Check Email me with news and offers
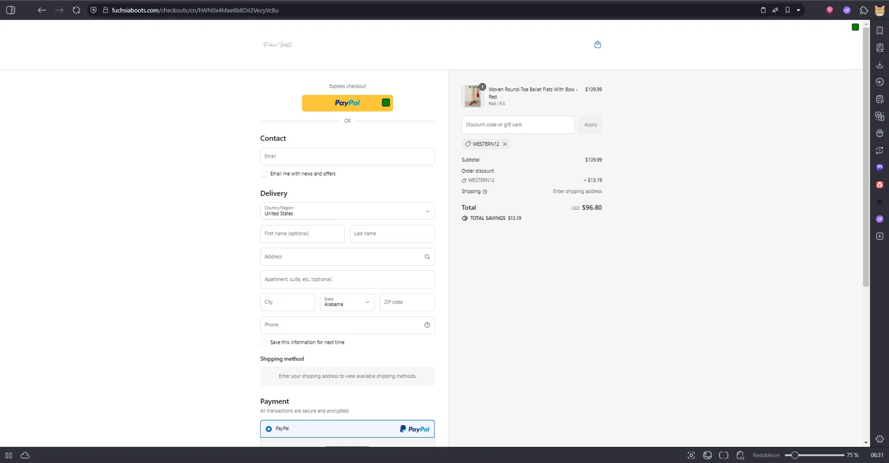This screenshot has width=889, height=463. pyautogui.click(x=264, y=174)
